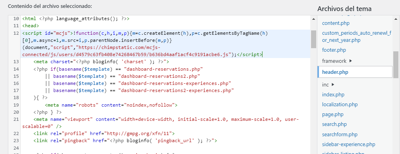
Task: Click the theme files list scrollbar thumb
Action: [396, 64]
